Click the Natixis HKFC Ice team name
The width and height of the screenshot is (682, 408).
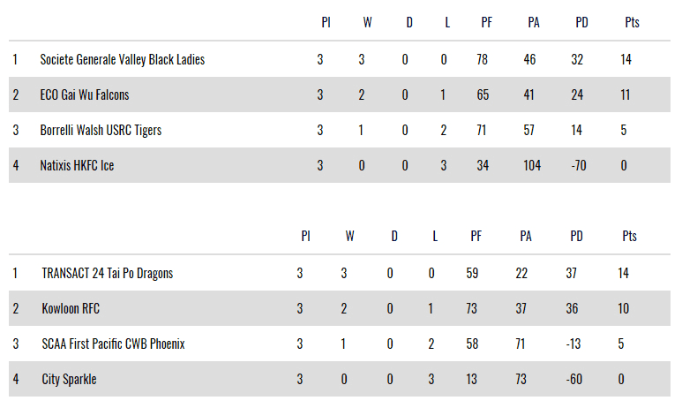(77, 166)
